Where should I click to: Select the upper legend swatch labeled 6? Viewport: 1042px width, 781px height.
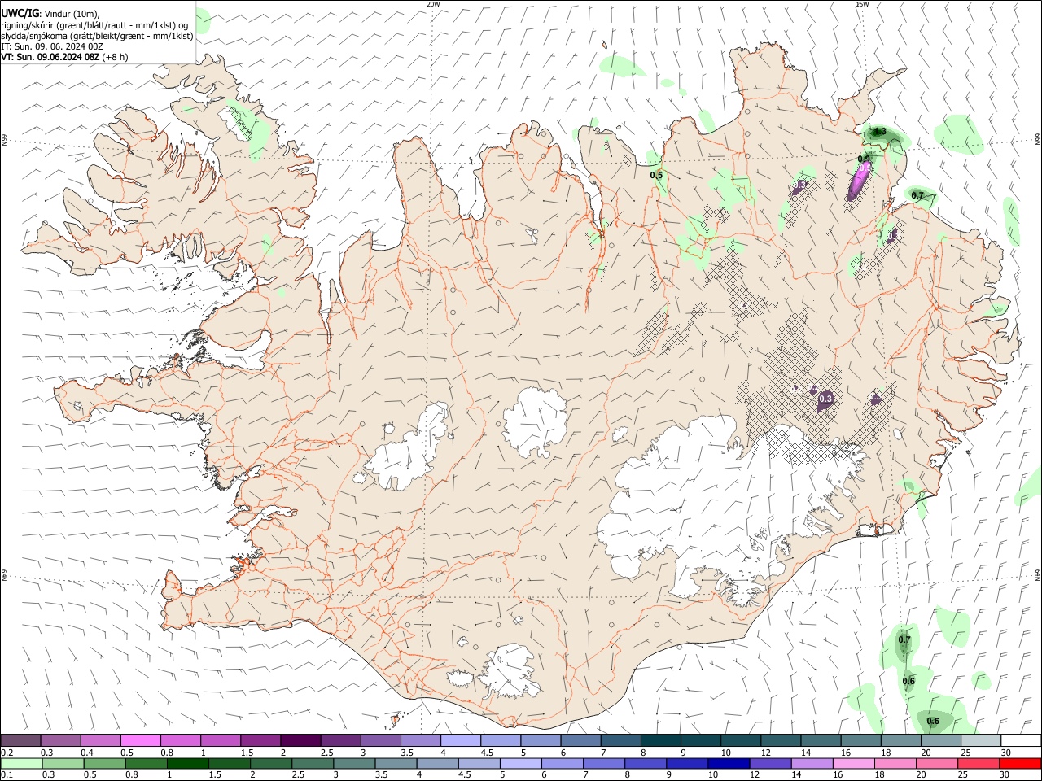[580, 740]
